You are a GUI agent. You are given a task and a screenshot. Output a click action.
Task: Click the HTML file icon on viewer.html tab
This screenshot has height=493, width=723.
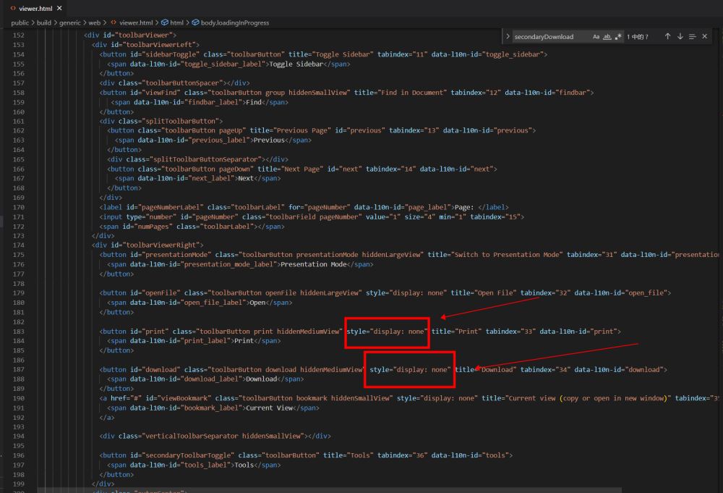click(13, 8)
